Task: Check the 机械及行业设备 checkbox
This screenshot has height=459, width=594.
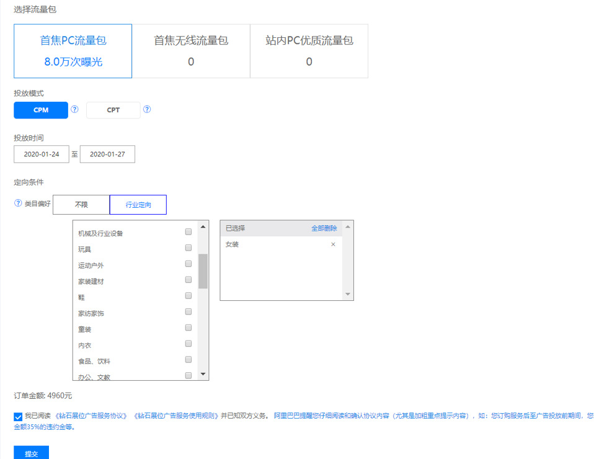Action: pos(188,231)
